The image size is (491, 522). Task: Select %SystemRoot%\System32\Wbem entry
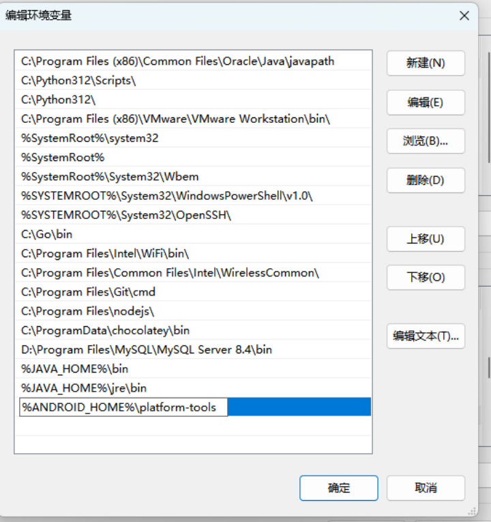coord(193,177)
